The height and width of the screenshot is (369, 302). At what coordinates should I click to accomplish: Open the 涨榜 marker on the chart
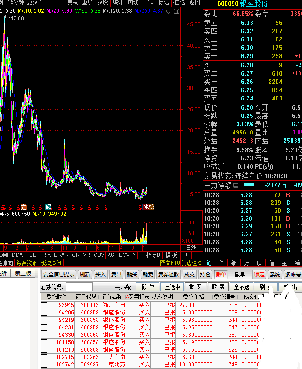149,207
